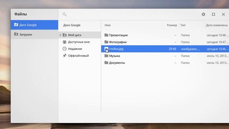Viewport: 229px width, 129px height.
Task: Click the Диск Google heading in middle pane
Action: click(72, 25)
